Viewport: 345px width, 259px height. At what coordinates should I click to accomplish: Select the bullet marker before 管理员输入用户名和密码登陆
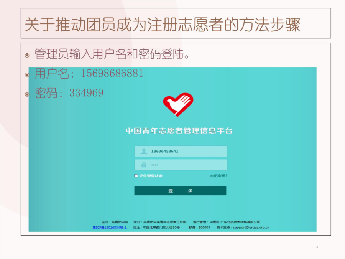pyautogui.click(x=27, y=55)
